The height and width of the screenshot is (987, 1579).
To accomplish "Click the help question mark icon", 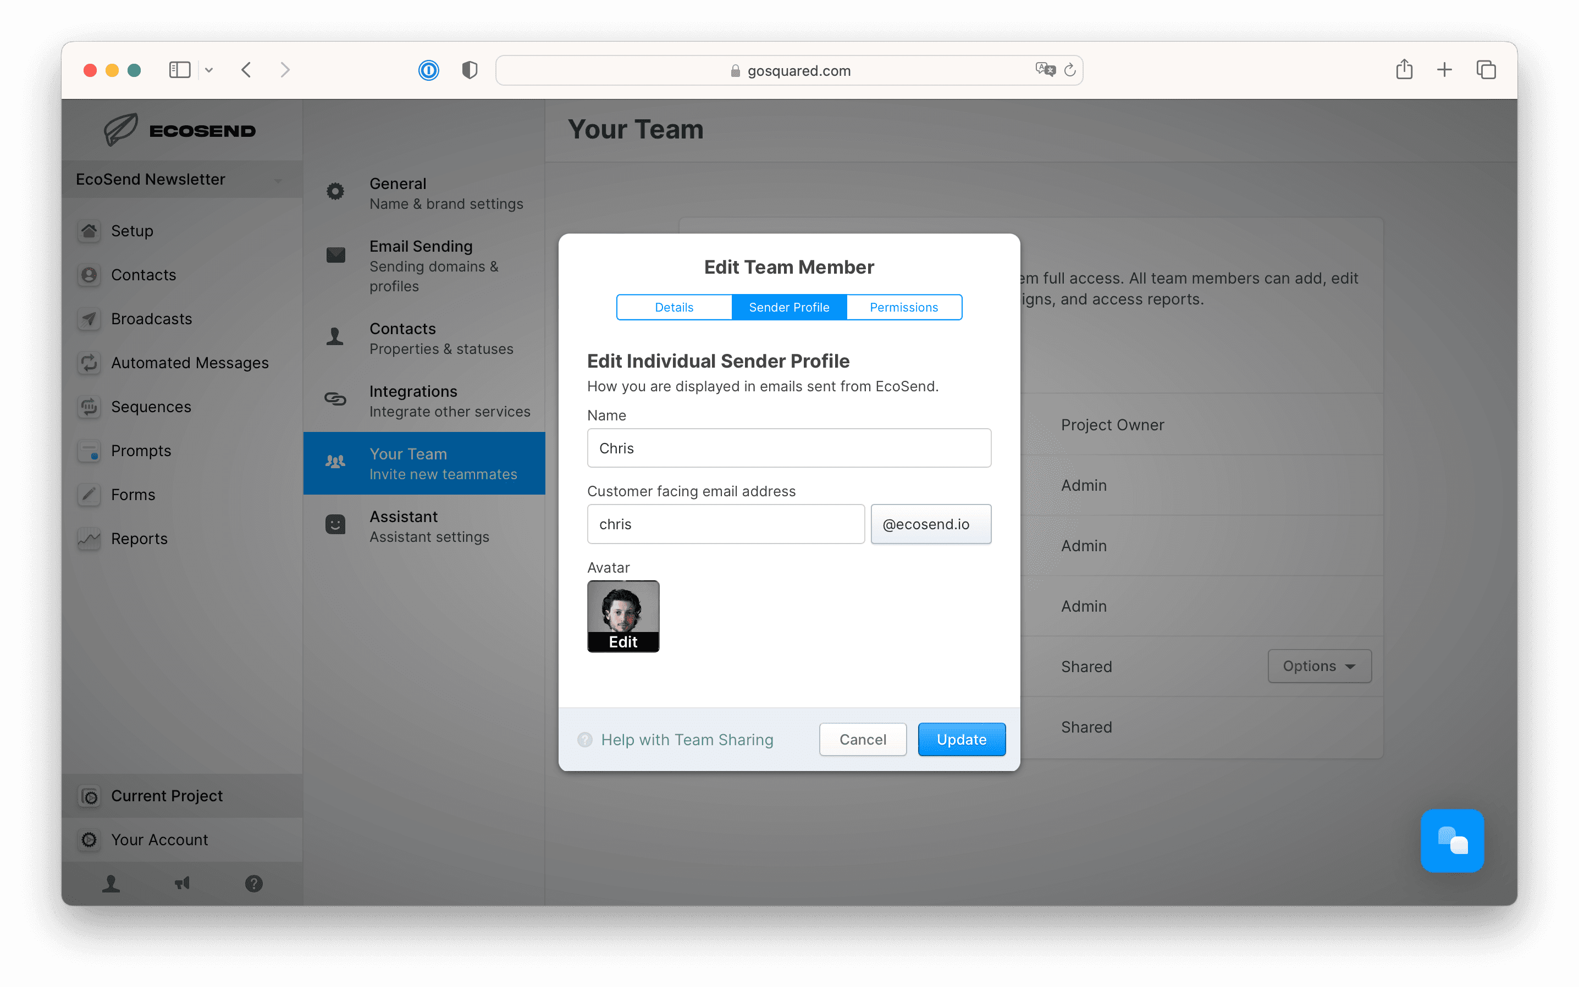I will click(253, 883).
